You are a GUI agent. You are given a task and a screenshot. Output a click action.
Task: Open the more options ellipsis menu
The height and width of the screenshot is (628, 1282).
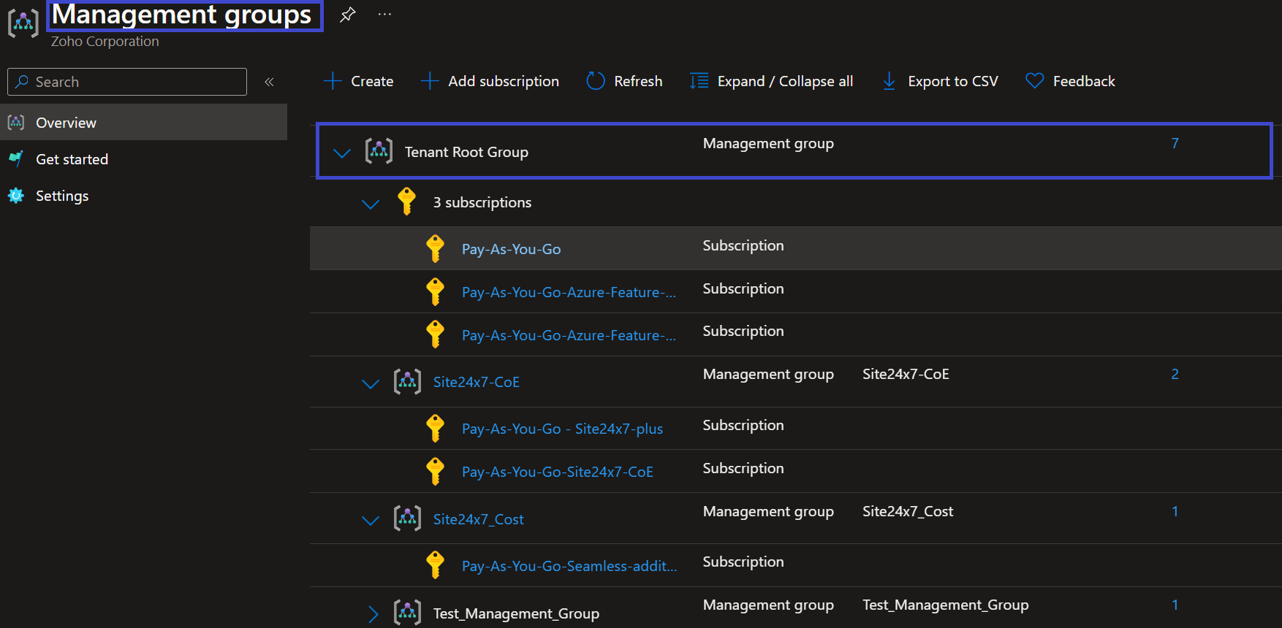pos(384,15)
